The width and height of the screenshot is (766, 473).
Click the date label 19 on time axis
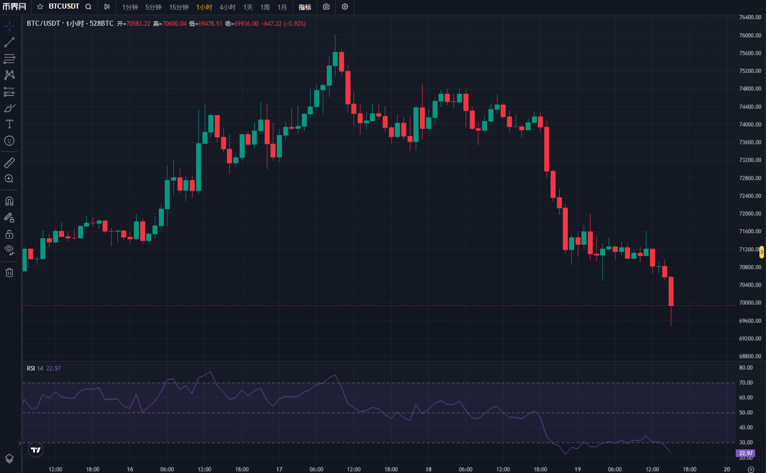tap(578, 469)
